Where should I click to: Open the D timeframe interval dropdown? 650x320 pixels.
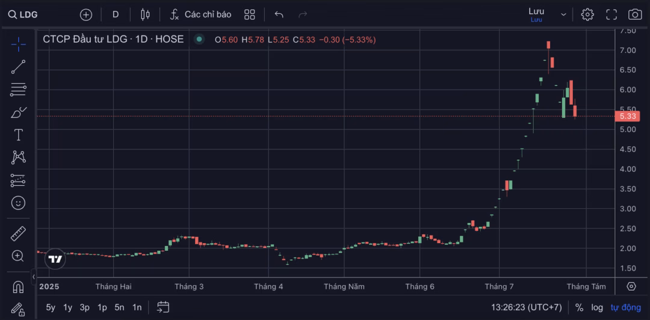click(116, 14)
